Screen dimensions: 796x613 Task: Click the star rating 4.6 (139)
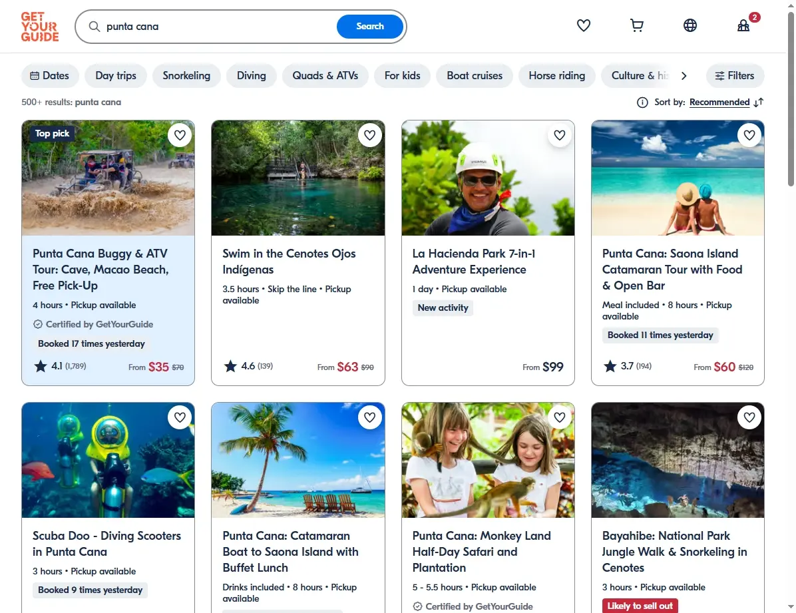tap(248, 365)
